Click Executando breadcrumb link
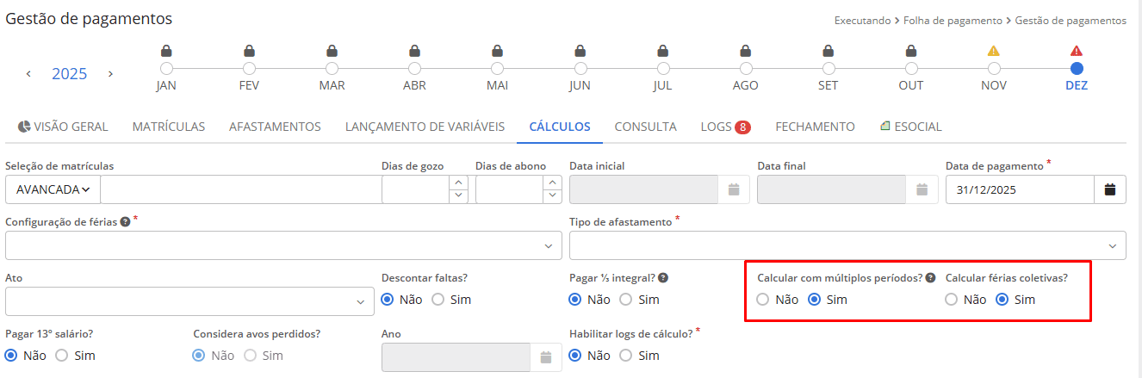1142x378 pixels. pyautogui.click(x=862, y=20)
